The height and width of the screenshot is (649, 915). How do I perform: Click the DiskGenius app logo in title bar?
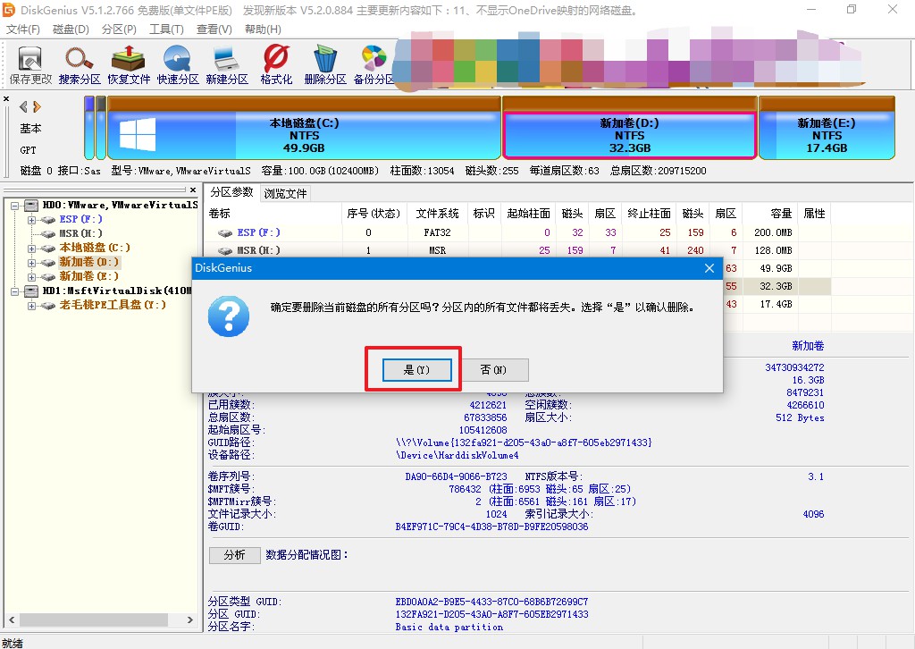(x=8, y=10)
